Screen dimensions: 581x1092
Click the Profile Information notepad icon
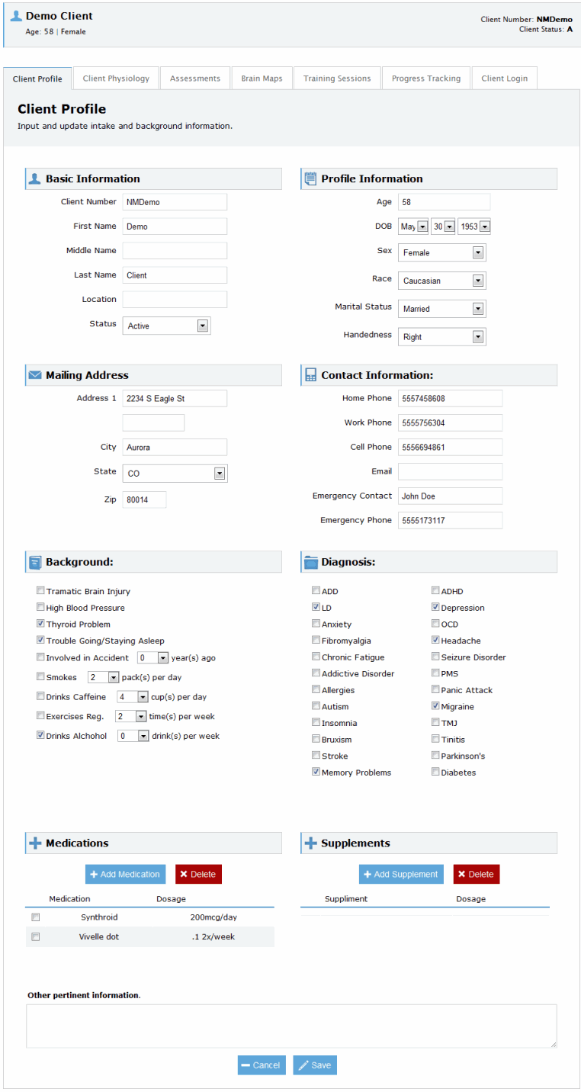[x=310, y=179]
